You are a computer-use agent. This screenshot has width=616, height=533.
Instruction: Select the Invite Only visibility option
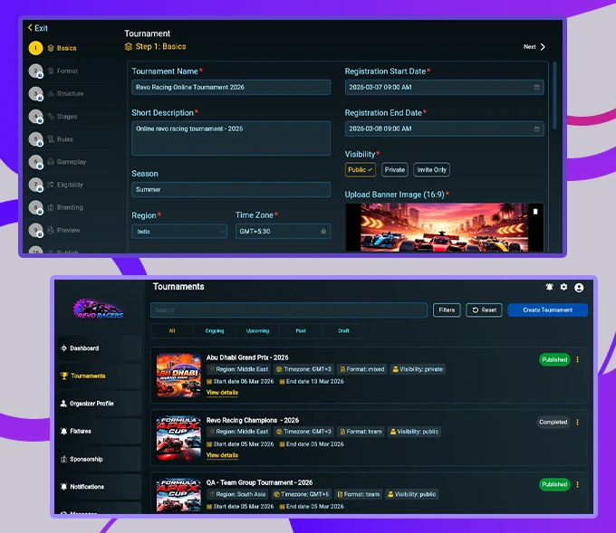(431, 169)
